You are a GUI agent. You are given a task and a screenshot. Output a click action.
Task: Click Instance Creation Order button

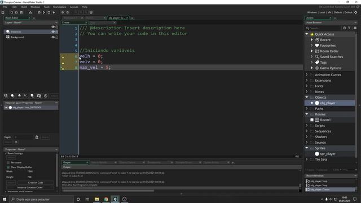(30, 187)
